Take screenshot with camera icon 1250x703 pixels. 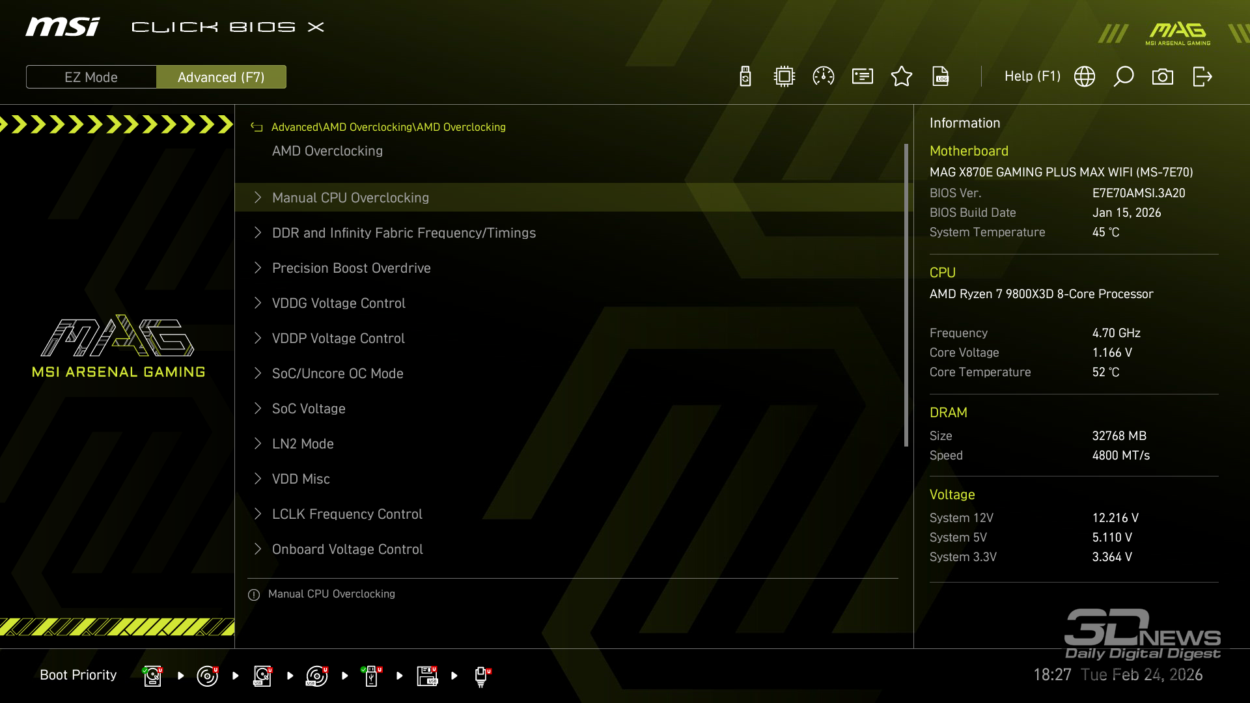(1163, 77)
